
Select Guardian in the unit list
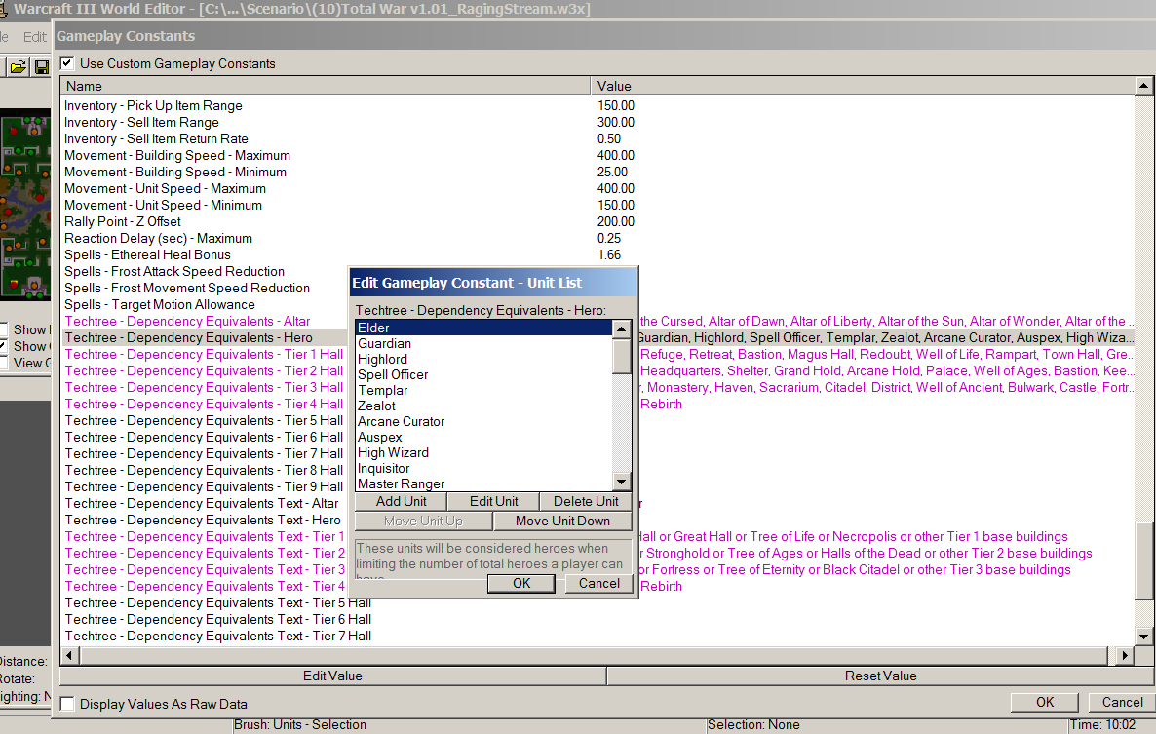tap(483, 343)
